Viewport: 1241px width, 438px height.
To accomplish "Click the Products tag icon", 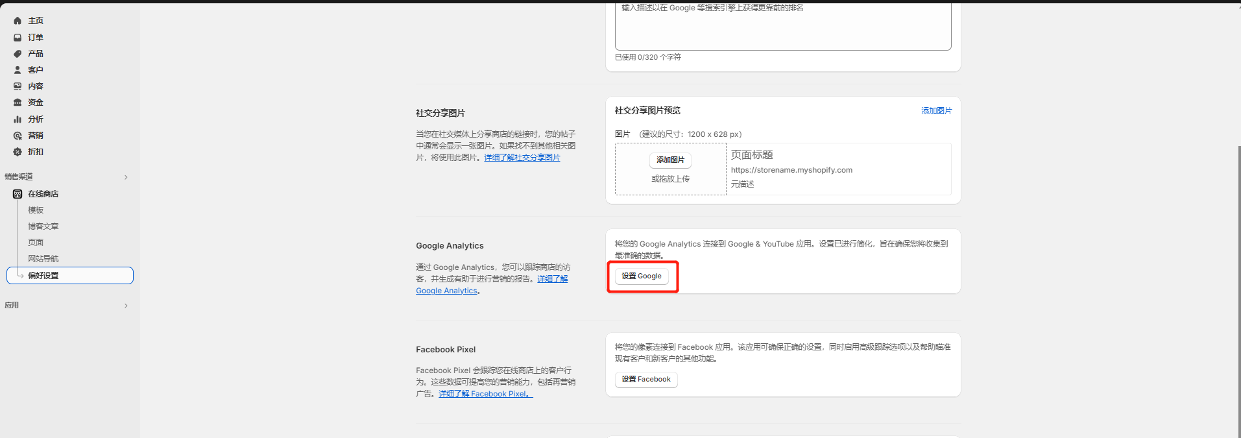I will [18, 54].
